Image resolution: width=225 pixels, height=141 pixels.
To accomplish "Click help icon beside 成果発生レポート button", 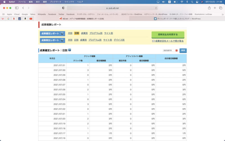I will [x=62, y=40].
